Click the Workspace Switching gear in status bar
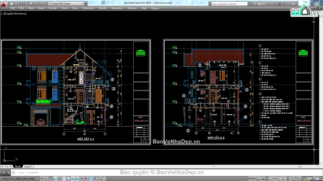 pos(290,179)
